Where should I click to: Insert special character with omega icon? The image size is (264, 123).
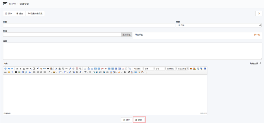[12, 72]
